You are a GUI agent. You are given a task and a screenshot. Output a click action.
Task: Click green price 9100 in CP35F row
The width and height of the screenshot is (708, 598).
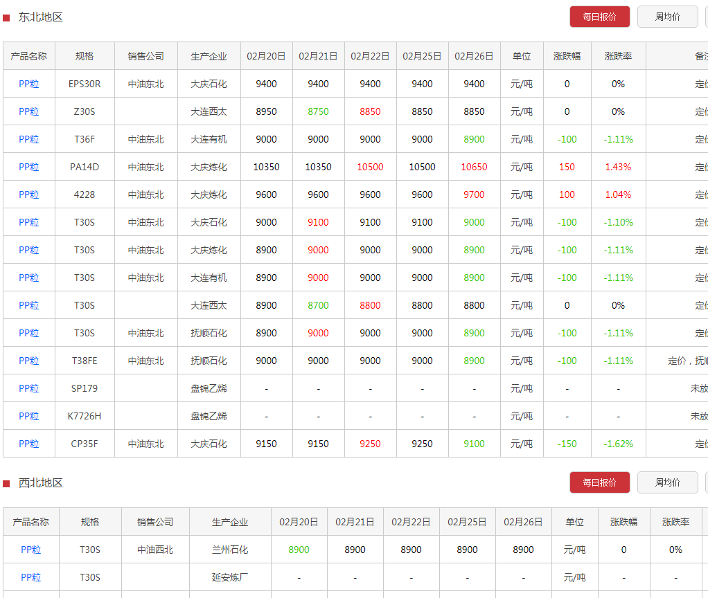coord(474,444)
